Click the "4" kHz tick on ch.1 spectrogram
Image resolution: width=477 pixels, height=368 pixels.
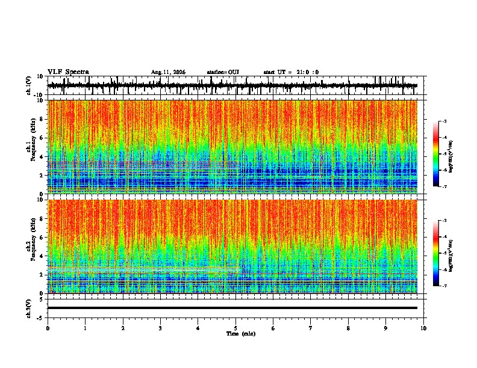[42, 157]
